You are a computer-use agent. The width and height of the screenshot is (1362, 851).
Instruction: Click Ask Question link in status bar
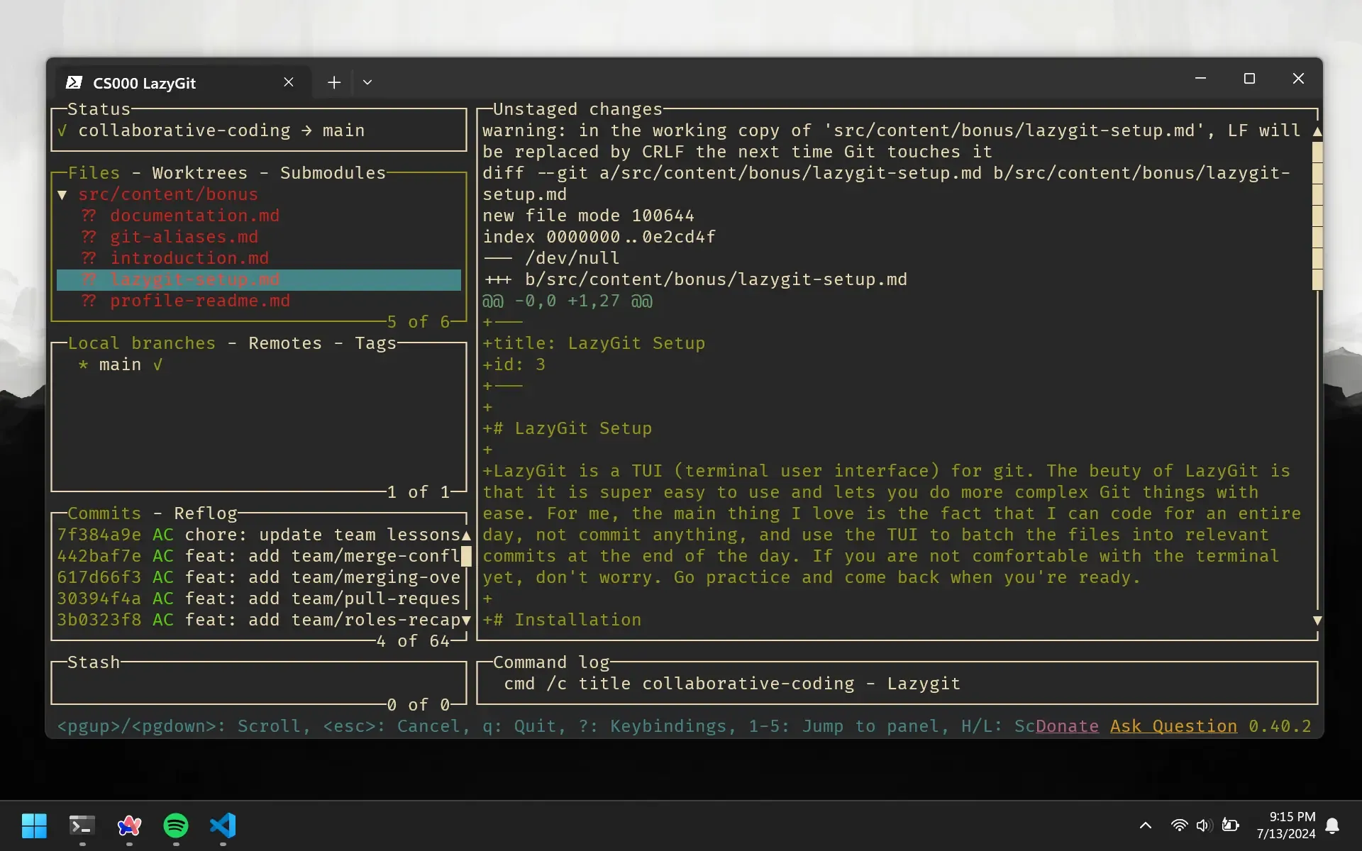tap(1173, 725)
